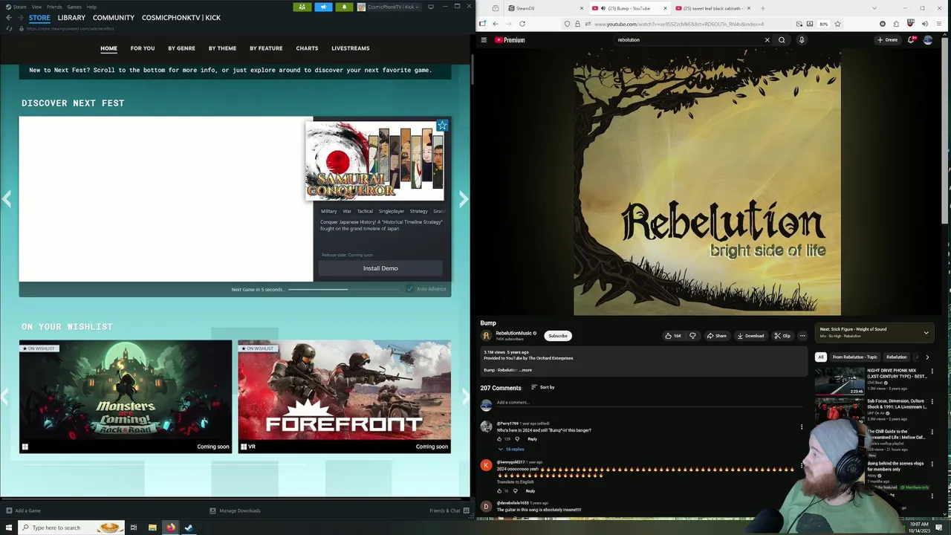The width and height of the screenshot is (951, 535).
Task: Subscribe to RebelutionMusic channel
Action: pyautogui.click(x=558, y=336)
